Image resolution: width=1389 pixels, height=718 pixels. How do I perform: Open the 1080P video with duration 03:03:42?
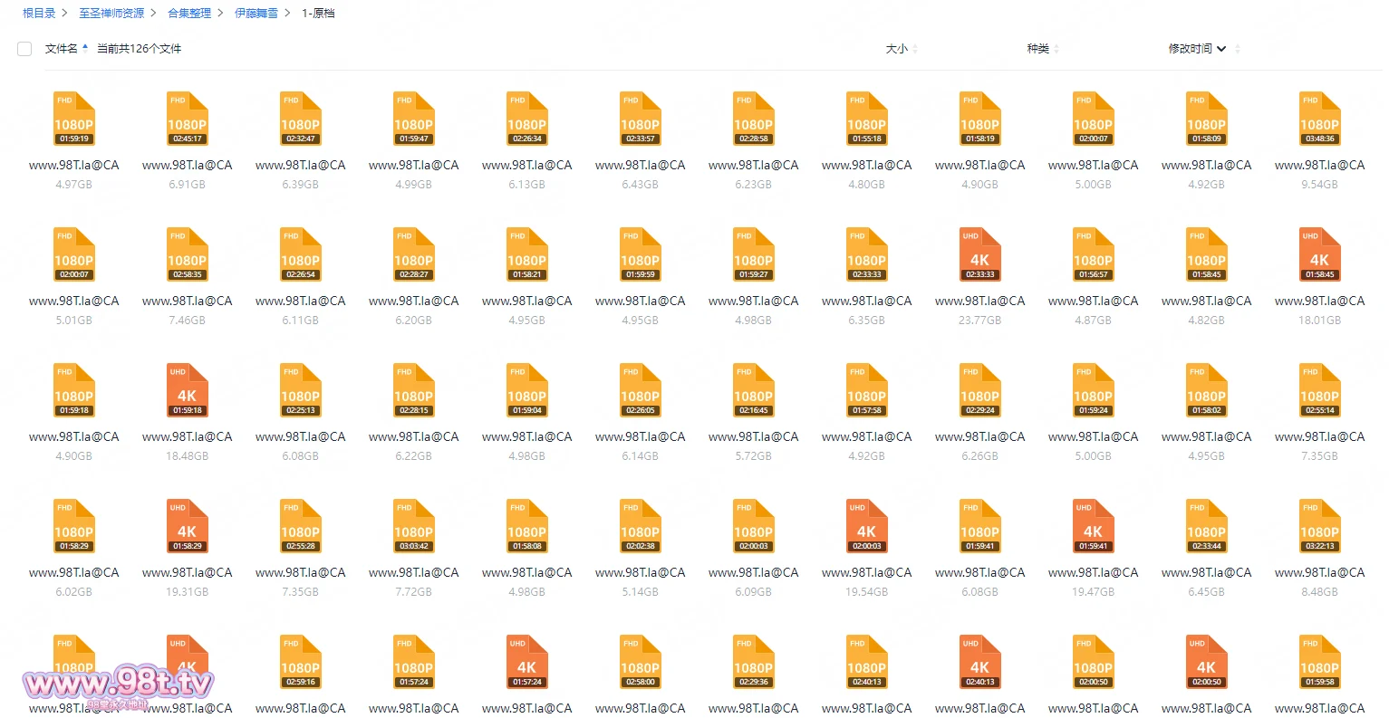coord(413,527)
